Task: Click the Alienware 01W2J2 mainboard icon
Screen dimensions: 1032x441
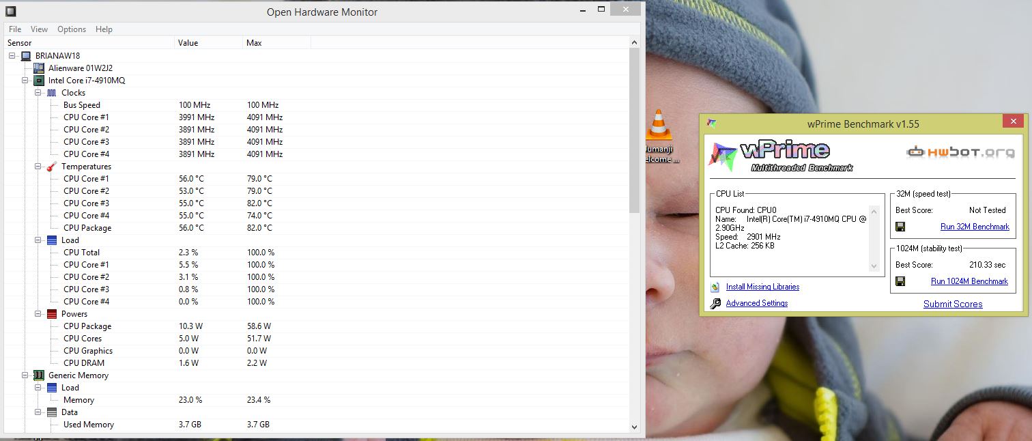Action: point(39,68)
